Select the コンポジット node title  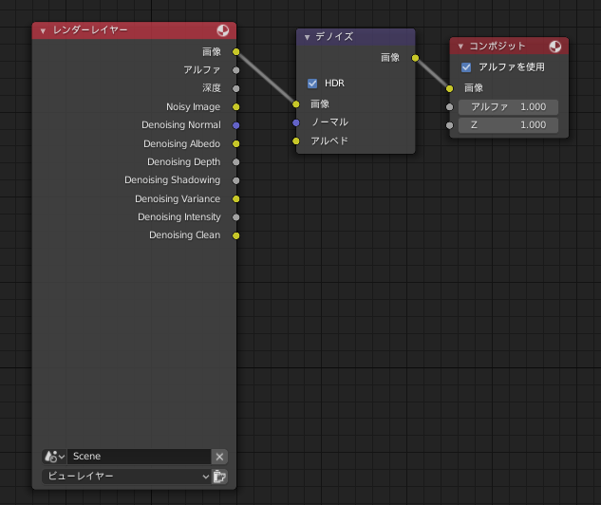point(498,47)
